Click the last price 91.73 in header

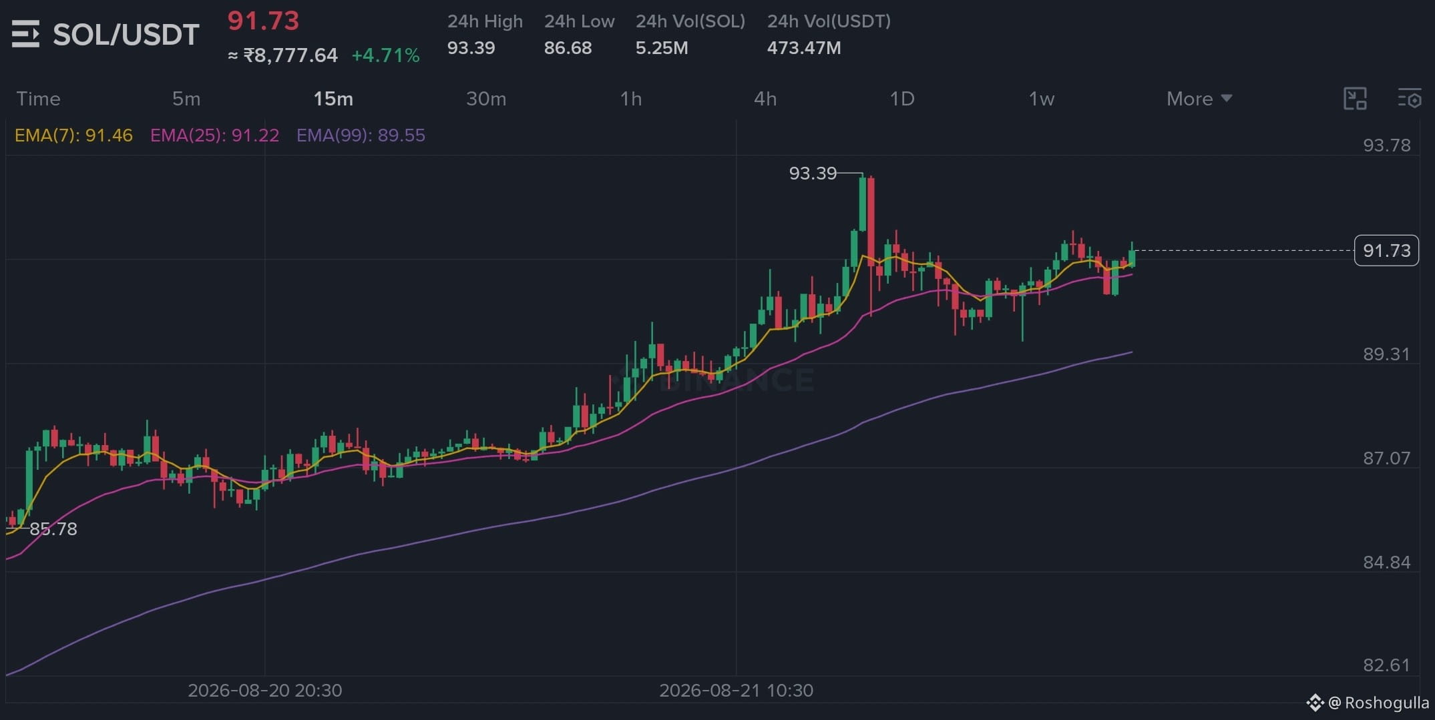[x=263, y=21]
